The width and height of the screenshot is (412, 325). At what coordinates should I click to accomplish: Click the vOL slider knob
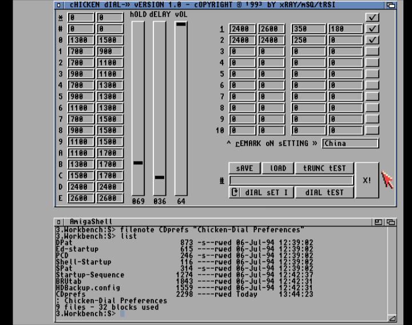tap(181, 24)
